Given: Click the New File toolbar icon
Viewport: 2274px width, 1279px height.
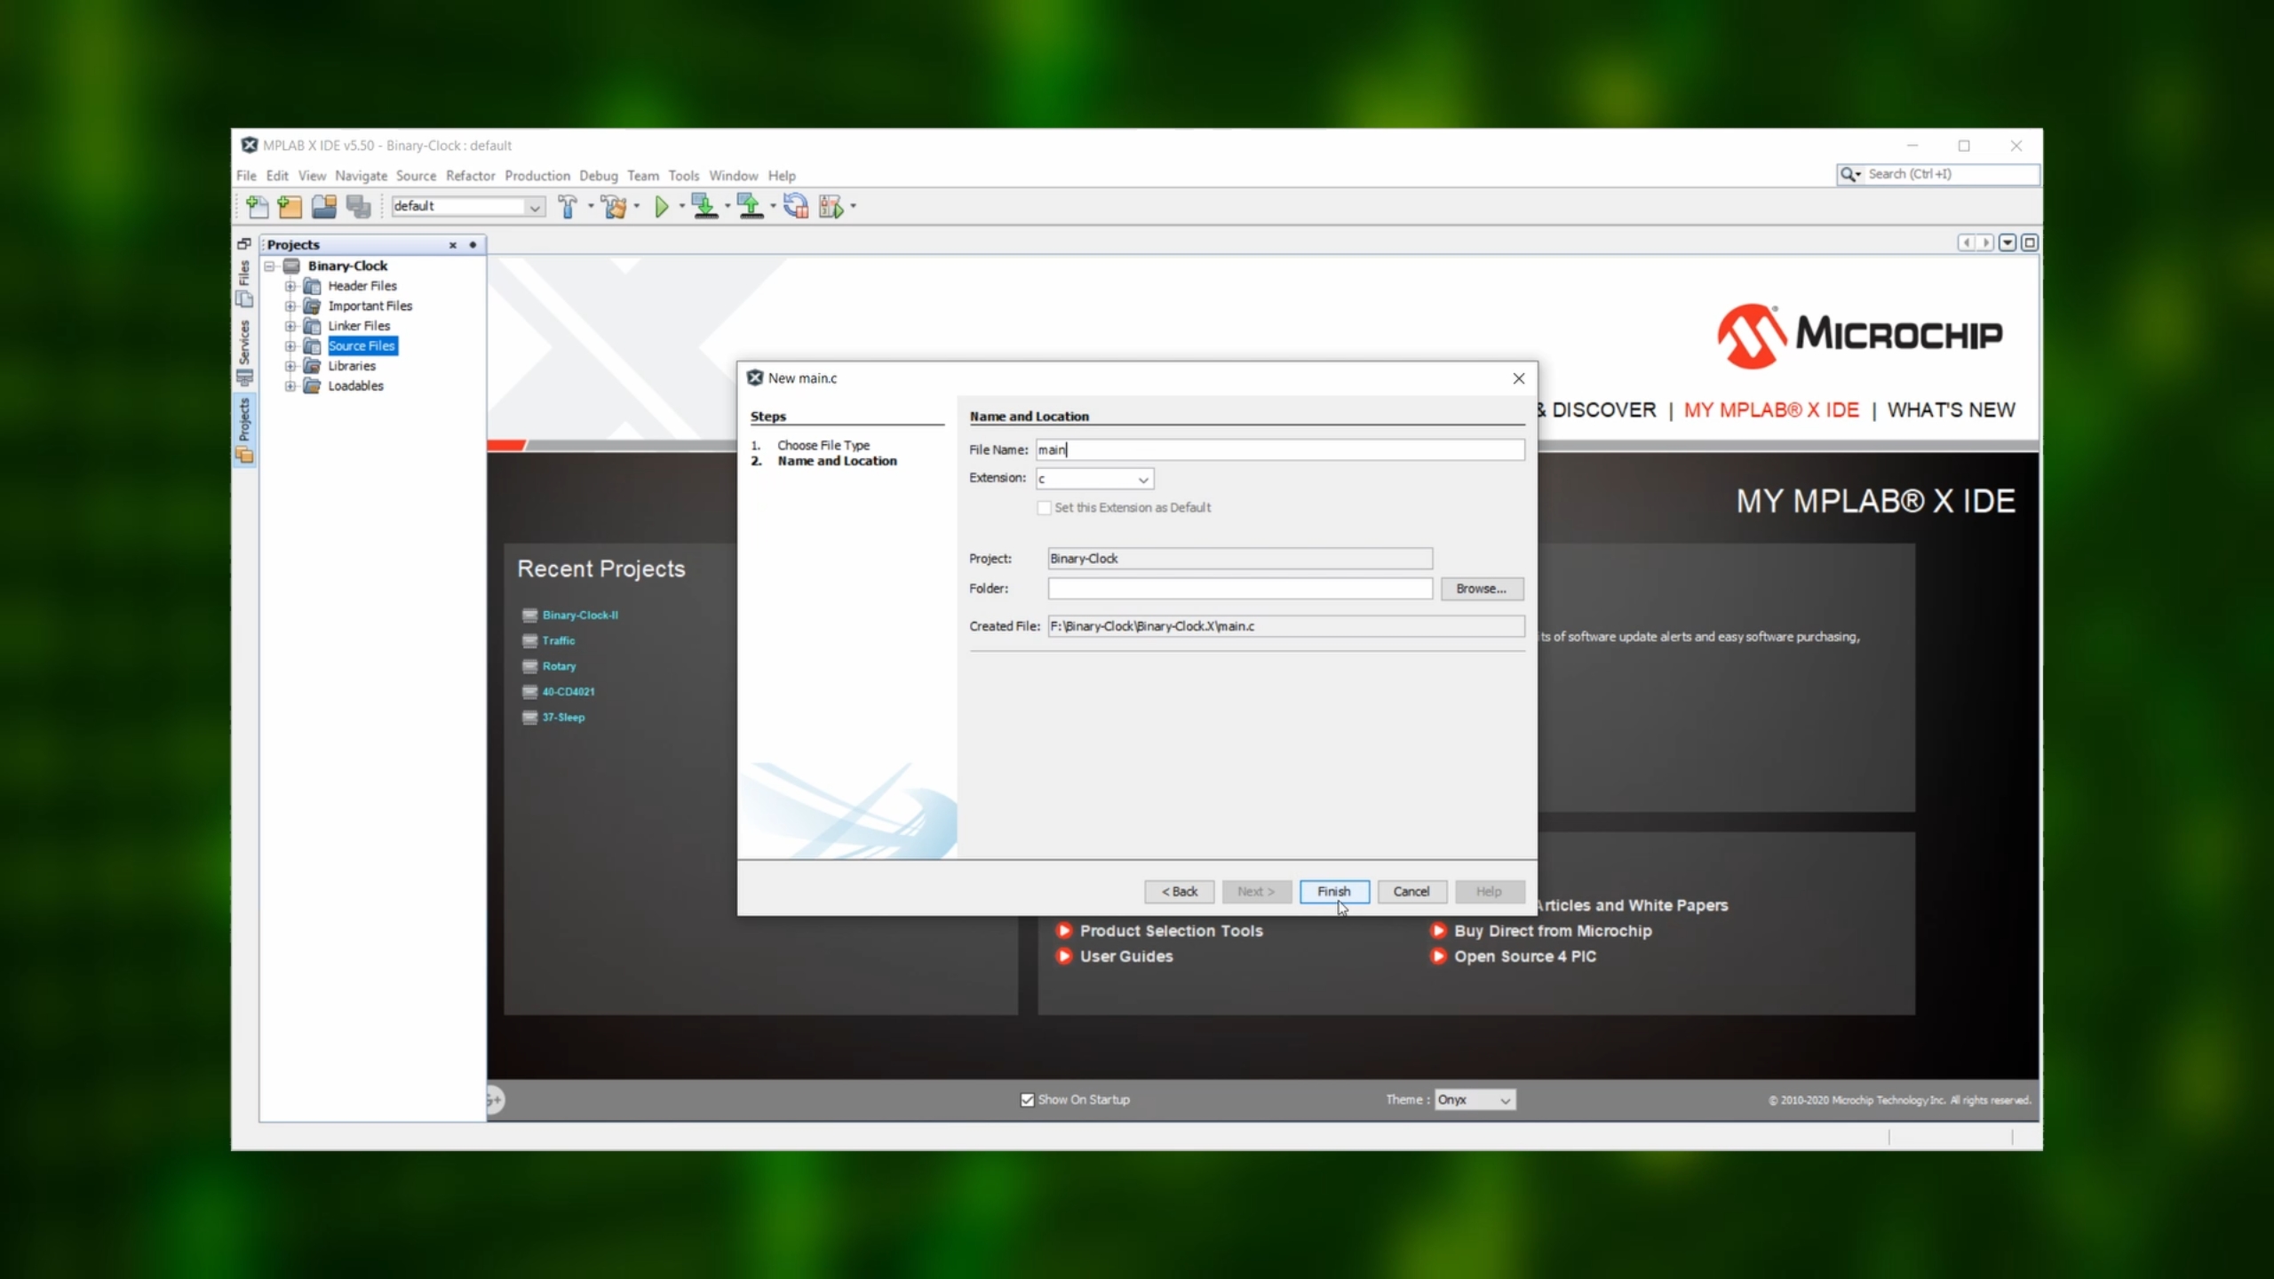Looking at the screenshot, I should click(257, 207).
